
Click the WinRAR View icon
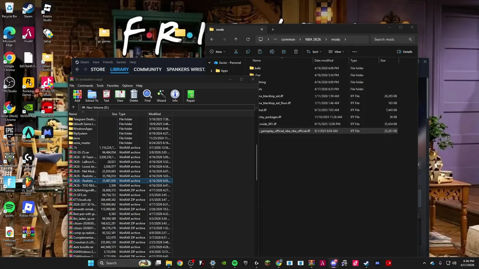(x=120, y=96)
